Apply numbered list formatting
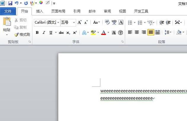The image size is (187, 121). (140, 22)
